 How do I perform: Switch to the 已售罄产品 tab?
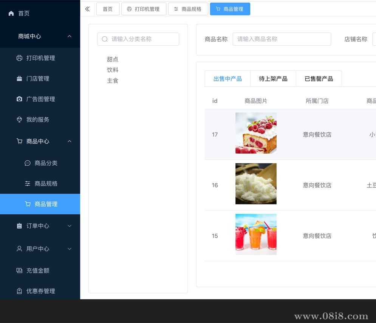(x=319, y=78)
